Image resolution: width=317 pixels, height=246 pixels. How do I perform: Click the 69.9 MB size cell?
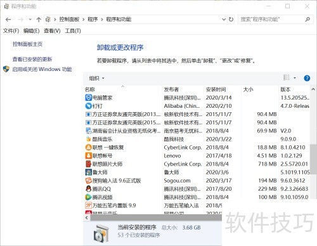267,131
